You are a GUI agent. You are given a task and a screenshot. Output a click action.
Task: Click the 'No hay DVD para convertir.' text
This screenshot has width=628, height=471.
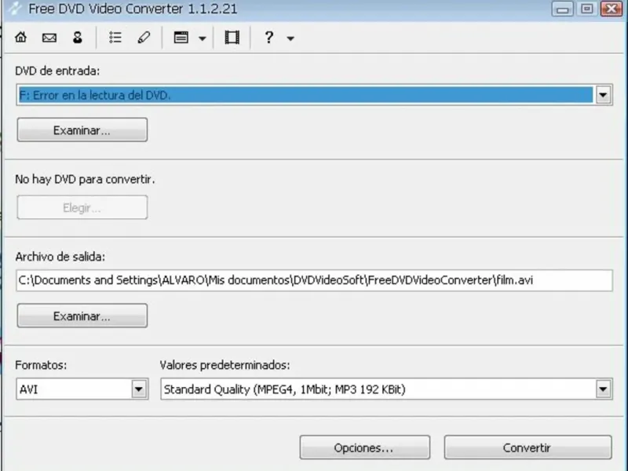point(85,179)
